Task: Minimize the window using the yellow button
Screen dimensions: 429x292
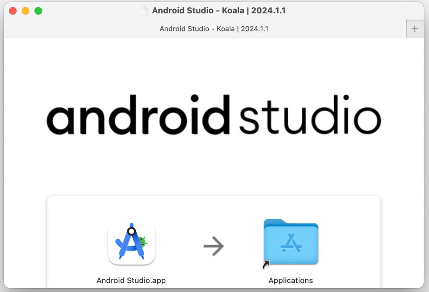Action: 26,11
